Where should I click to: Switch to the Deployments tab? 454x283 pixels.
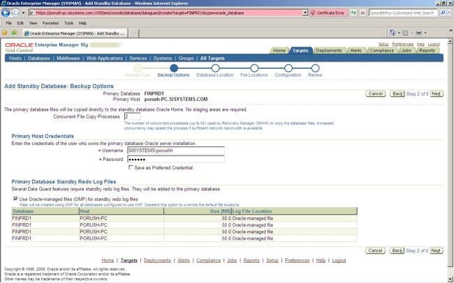pos(329,50)
